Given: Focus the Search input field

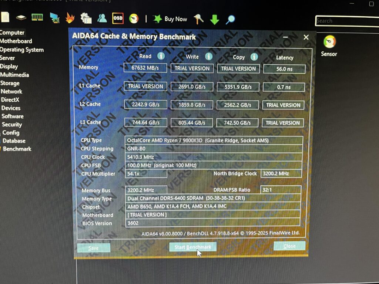Looking at the screenshot, I should tap(347, 21).
